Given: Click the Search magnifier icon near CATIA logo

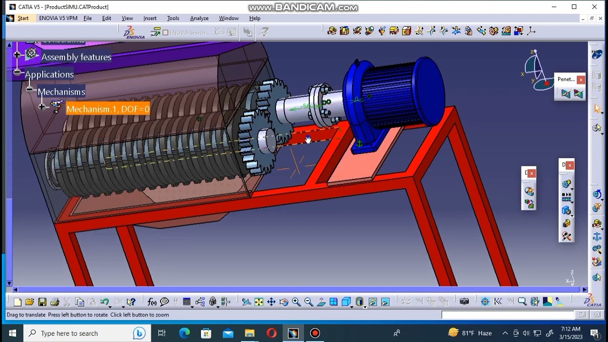Looking at the screenshot, I should click(x=522, y=302).
